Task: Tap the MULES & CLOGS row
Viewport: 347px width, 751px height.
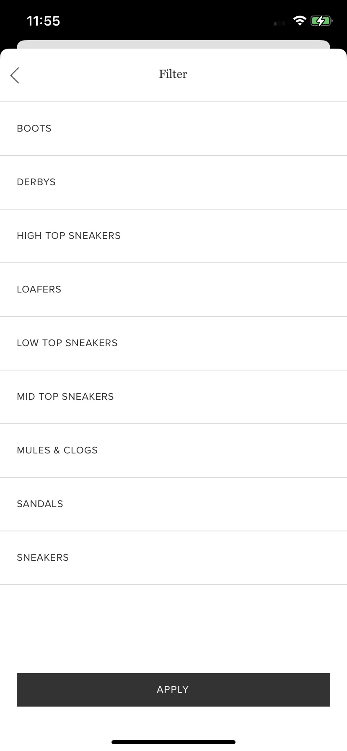Action: point(173,451)
